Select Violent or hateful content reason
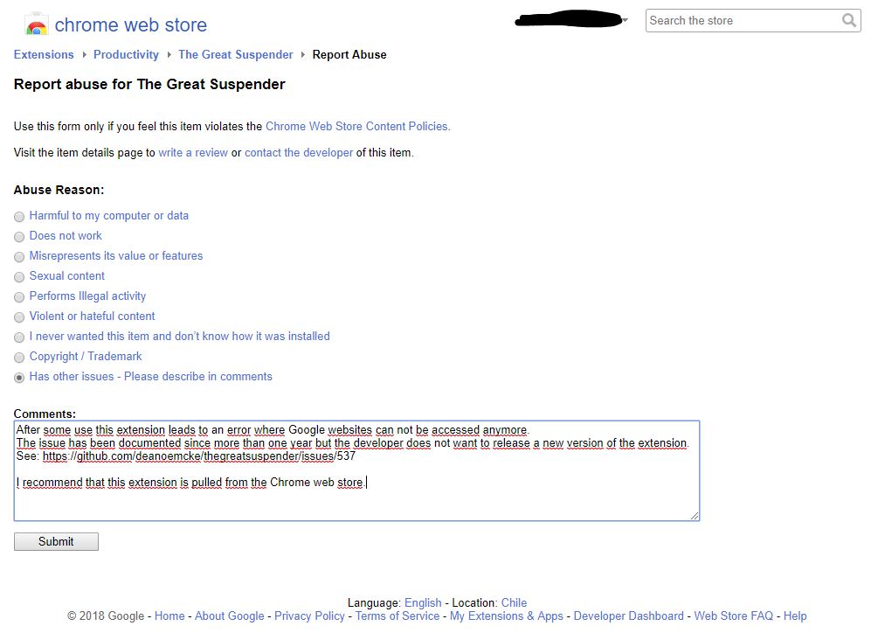Image resolution: width=871 pixels, height=633 pixels. pos(19,316)
